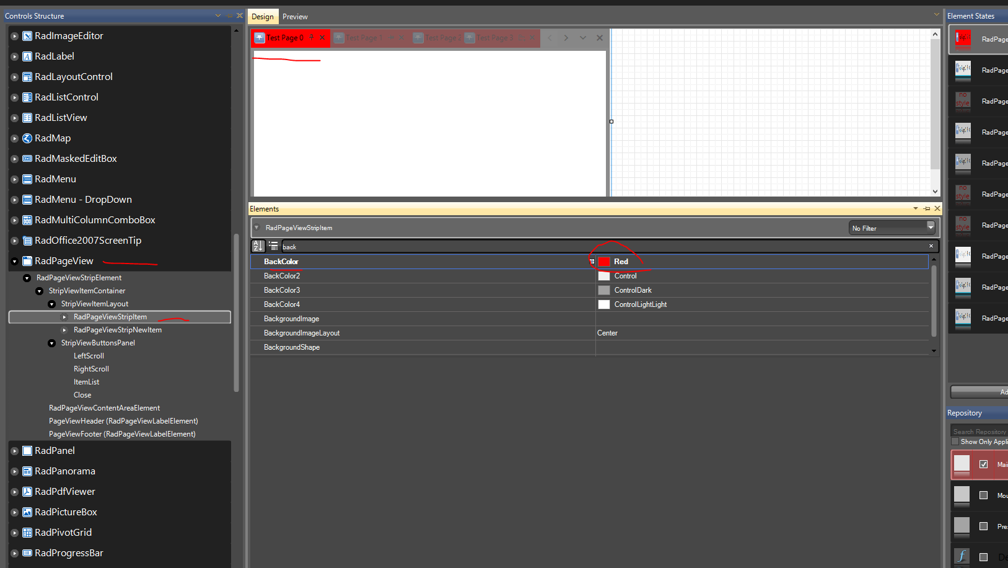
Task: Click the RadPageView control icon
Action: click(27, 261)
